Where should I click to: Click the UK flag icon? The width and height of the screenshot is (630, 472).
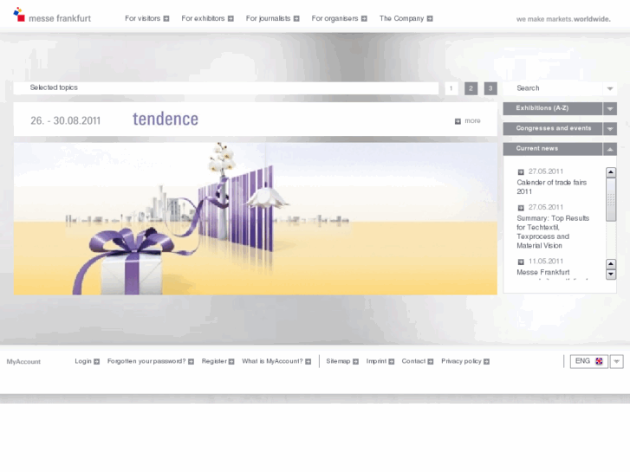(599, 361)
